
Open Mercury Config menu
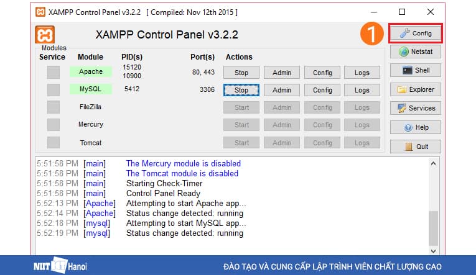(x=322, y=125)
